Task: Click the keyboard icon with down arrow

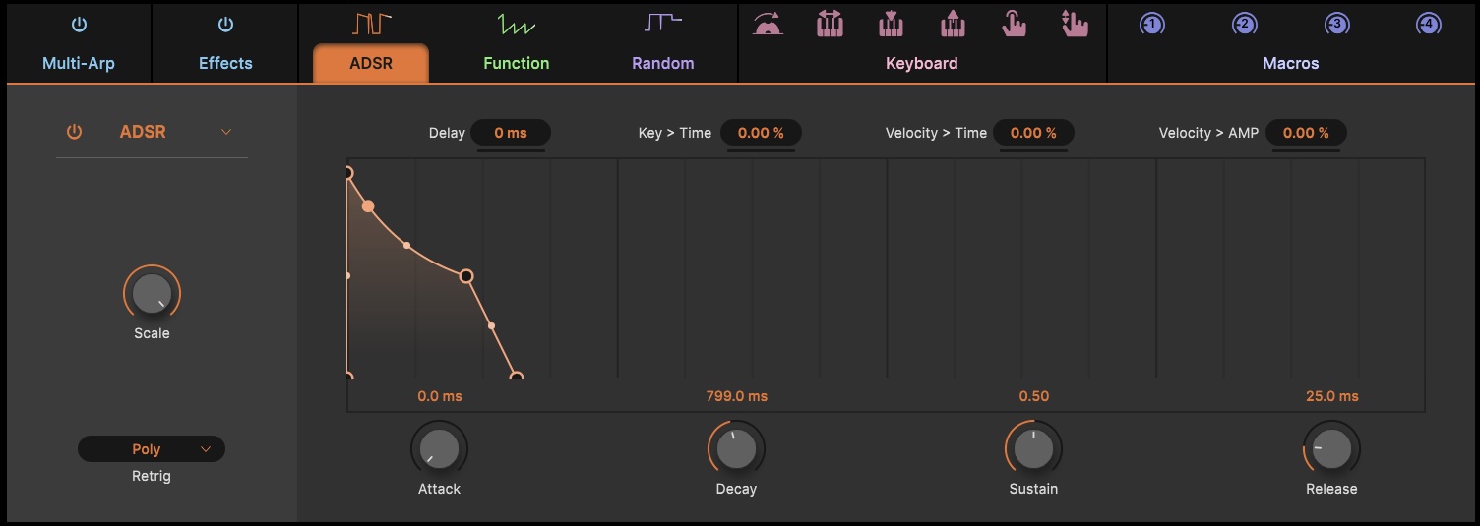Action: click(892, 23)
